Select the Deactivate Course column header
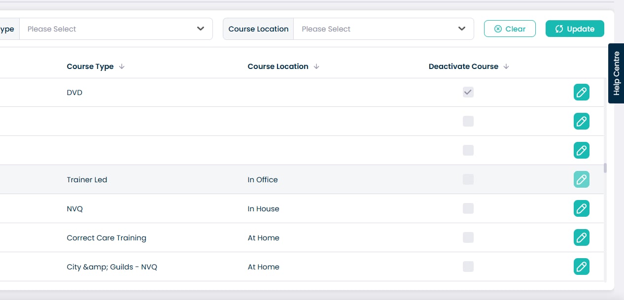 [463, 67]
